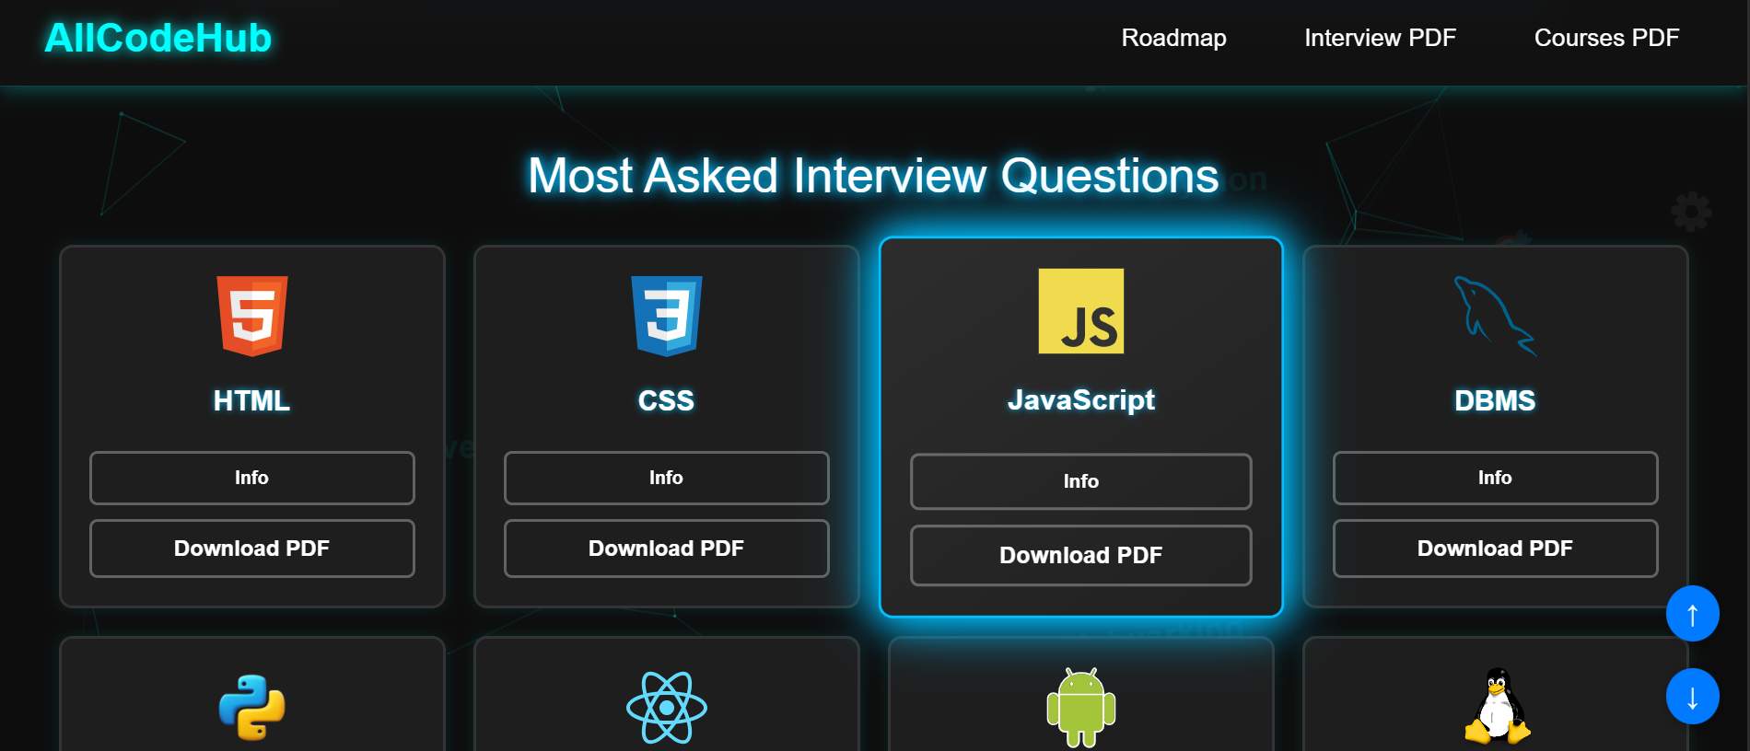Open the Interview PDF menu item
The height and width of the screenshot is (751, 1750).
click(1380, 38)
